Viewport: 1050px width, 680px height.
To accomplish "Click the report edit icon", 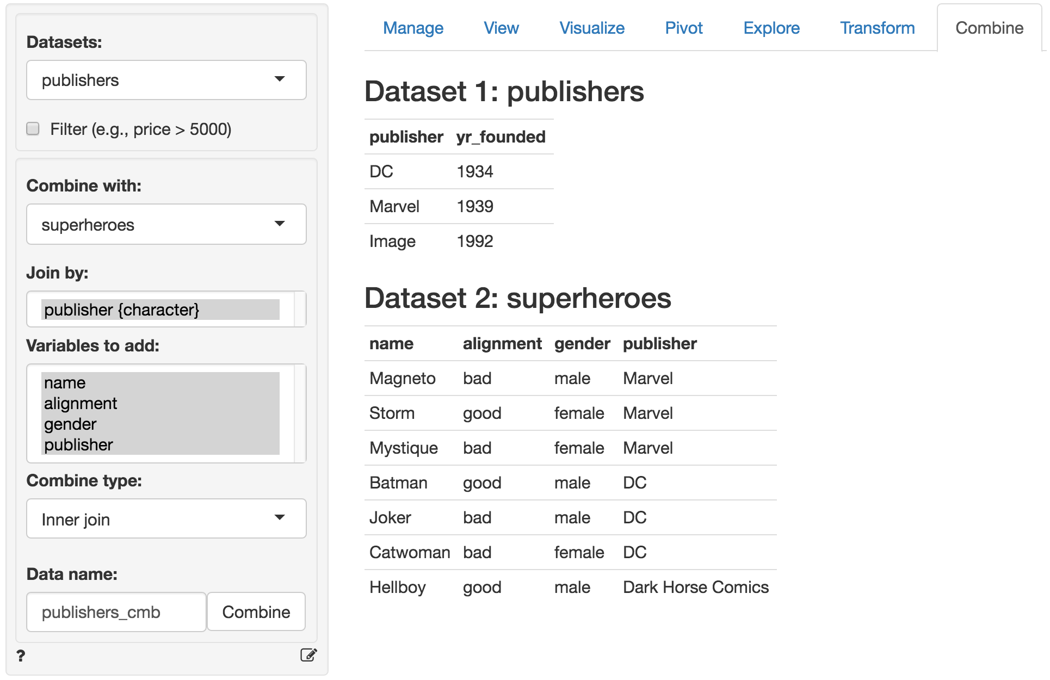I will point(308,655).
